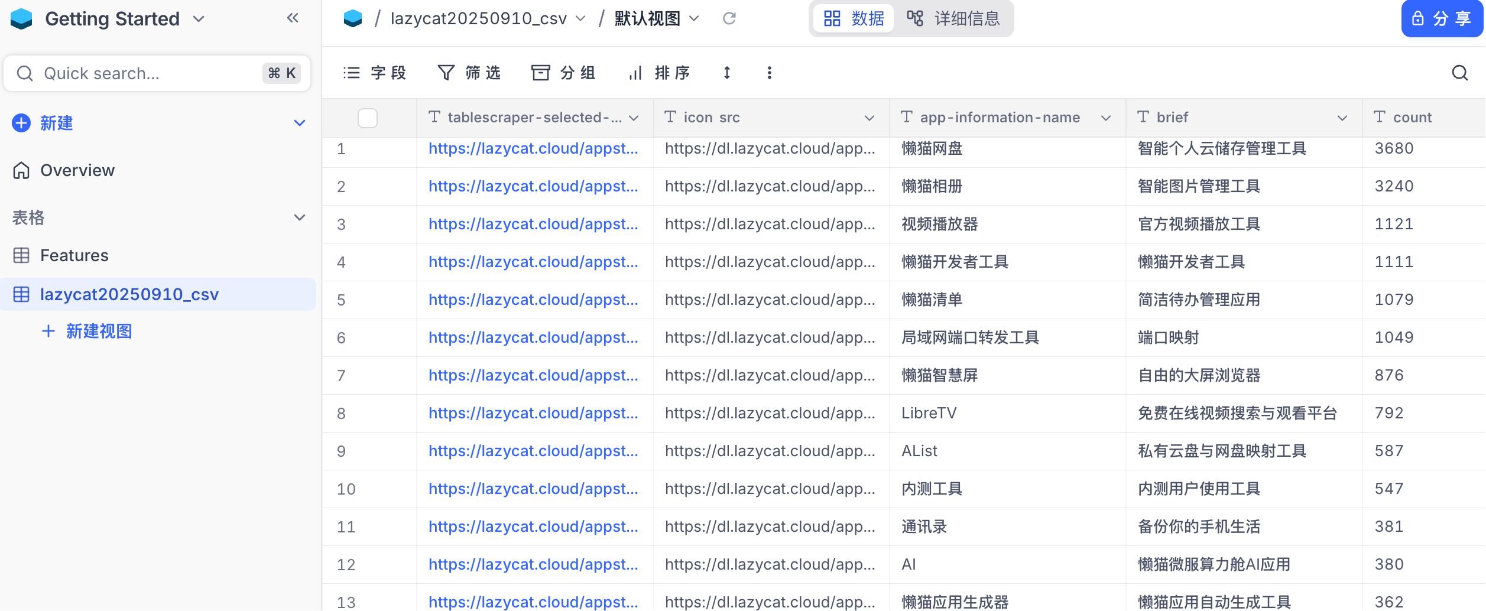This screenshot has height=611, width=1486.
Task: Click the 数据 grid icon
Action: pos(832,18)
